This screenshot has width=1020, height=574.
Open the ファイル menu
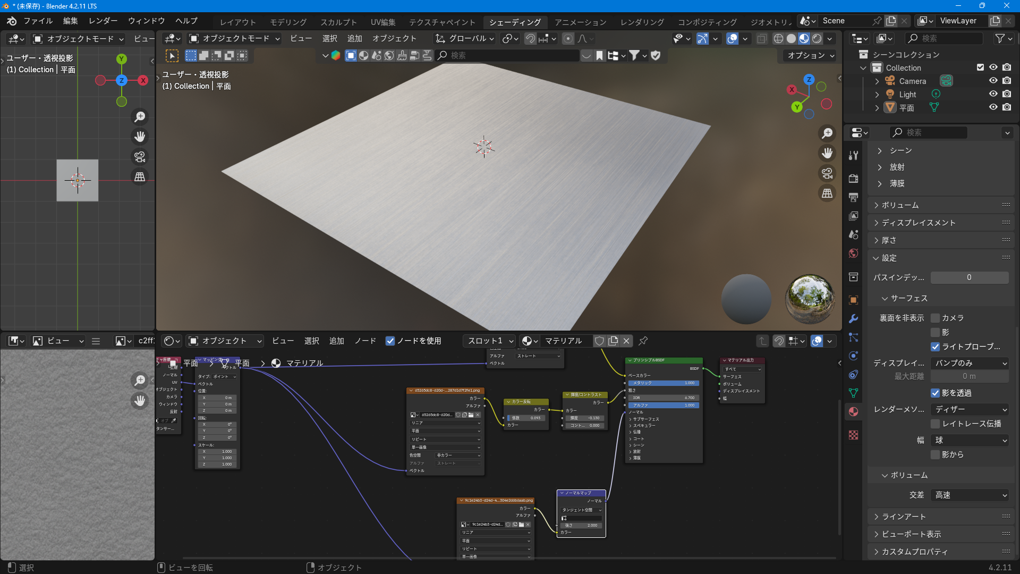click(38, 21)
